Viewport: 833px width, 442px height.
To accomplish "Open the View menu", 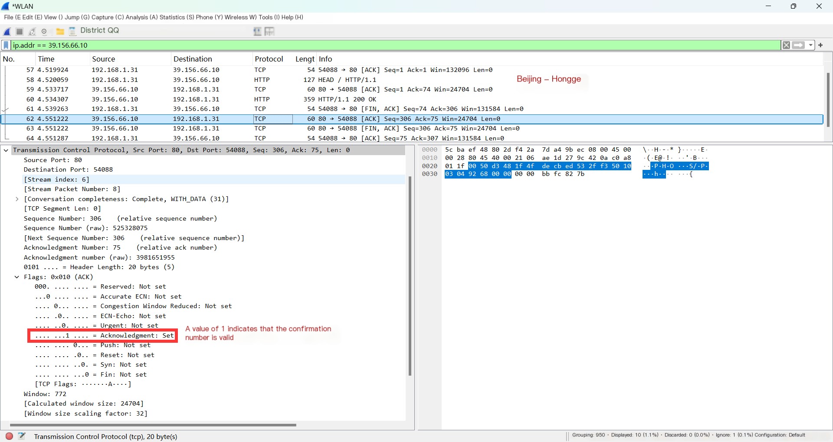I will [x=53, y=17].
